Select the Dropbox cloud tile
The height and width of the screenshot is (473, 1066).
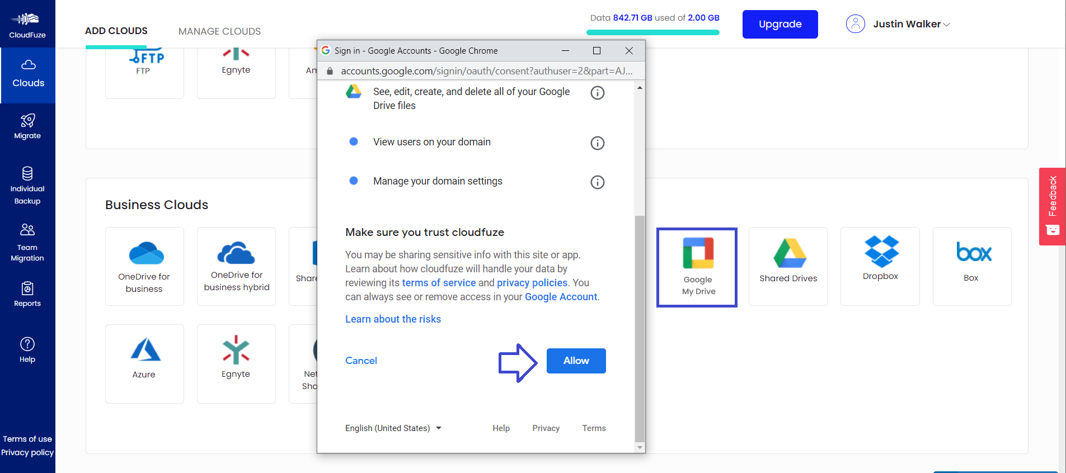click(880, 266)
